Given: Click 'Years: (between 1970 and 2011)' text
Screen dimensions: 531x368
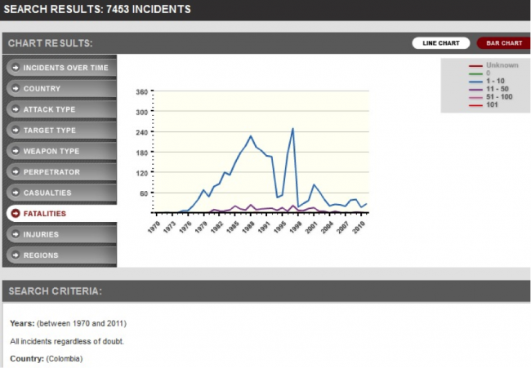Looking at the screenshot, I should (x=68, y=323).
